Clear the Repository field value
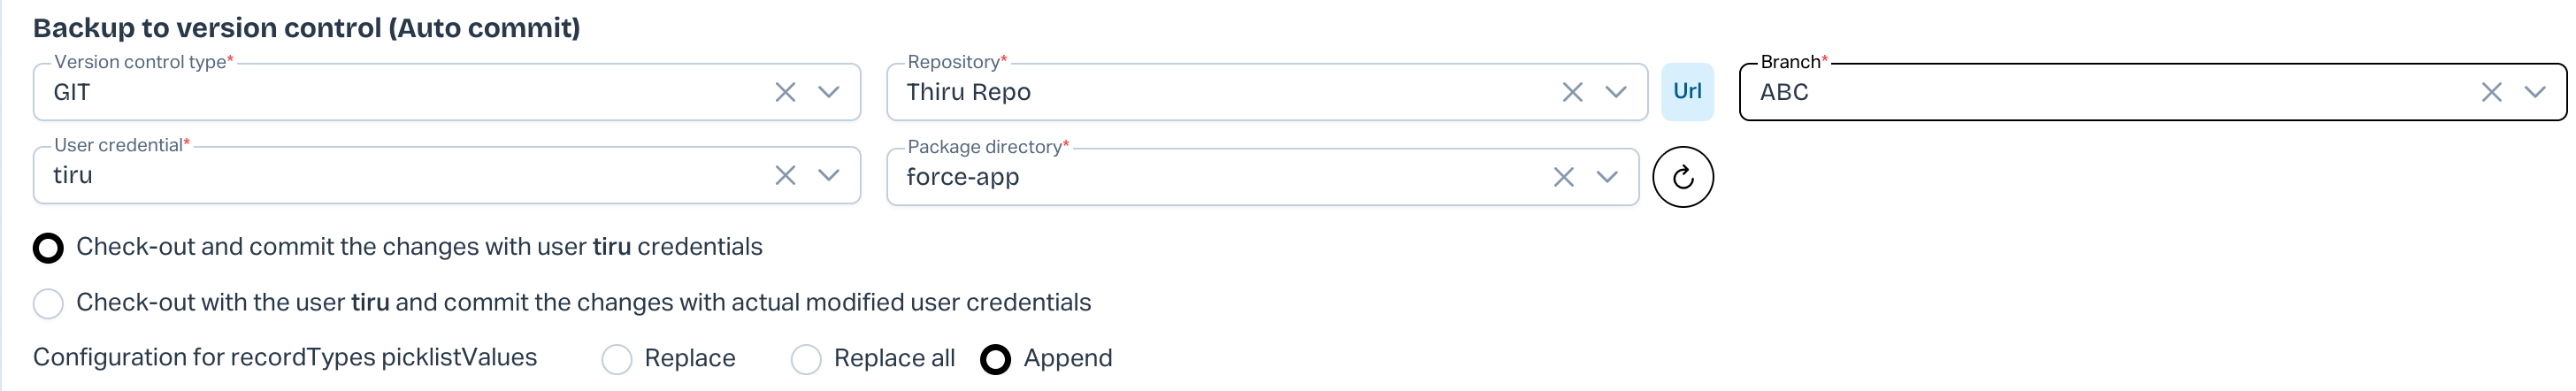This screenshot has height=391, width=2576. coord(1572,93)
